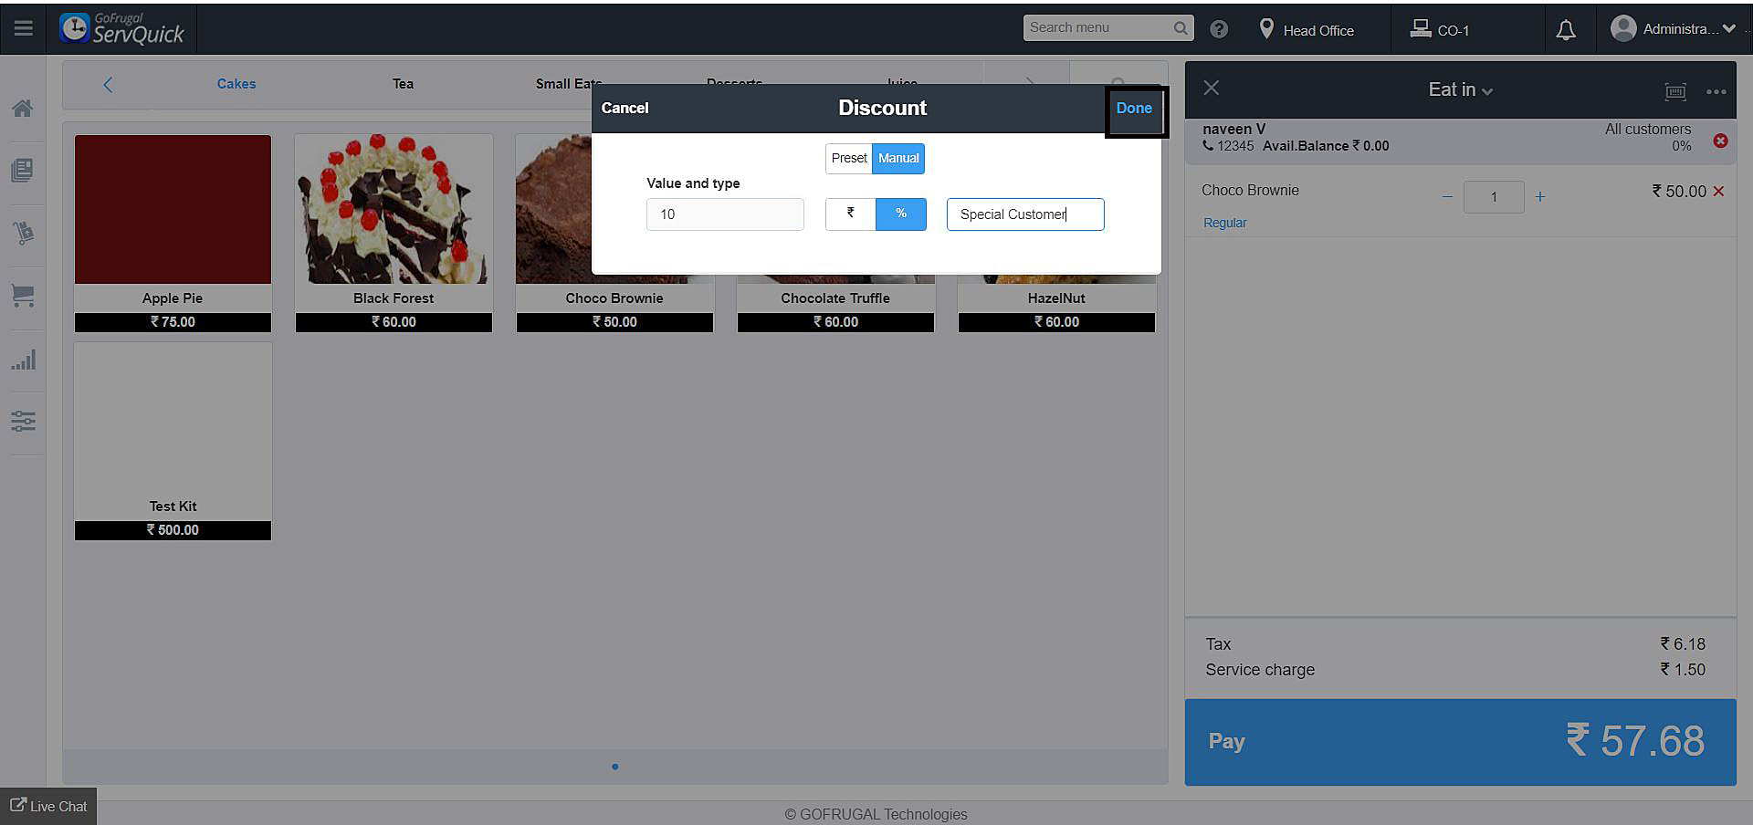Select percentage discount type
1753x825 pixels.
(901, 214)
